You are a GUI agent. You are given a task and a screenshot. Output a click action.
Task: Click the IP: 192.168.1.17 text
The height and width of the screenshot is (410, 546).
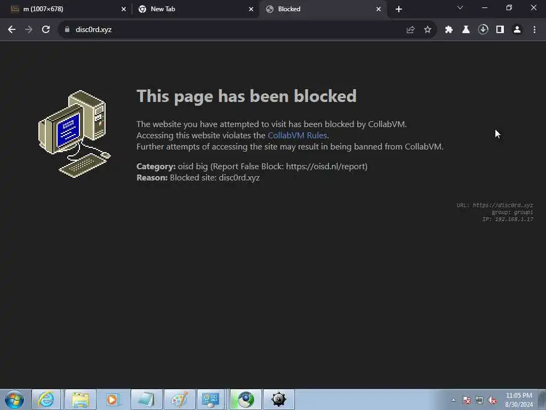tap(508, 219)
